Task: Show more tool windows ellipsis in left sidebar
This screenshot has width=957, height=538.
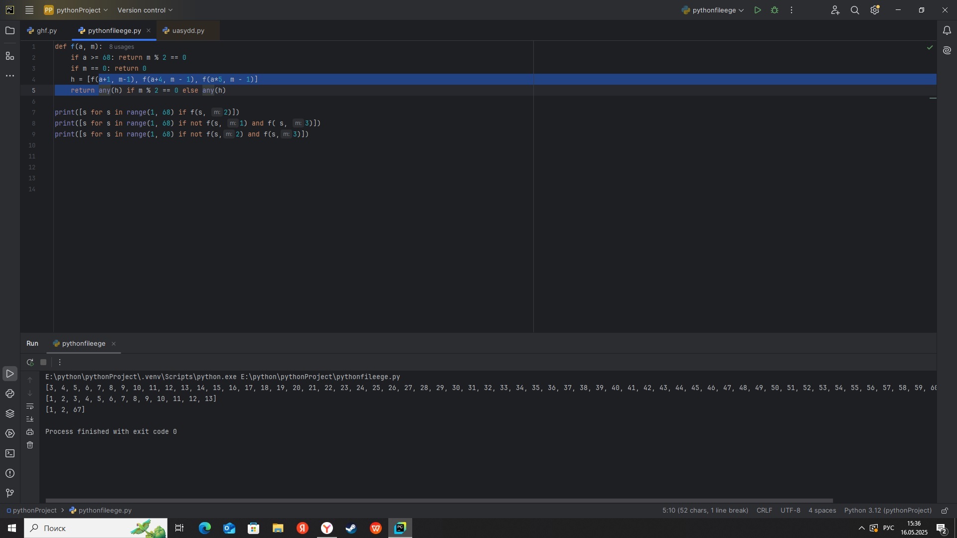Action: pos(10,76)
